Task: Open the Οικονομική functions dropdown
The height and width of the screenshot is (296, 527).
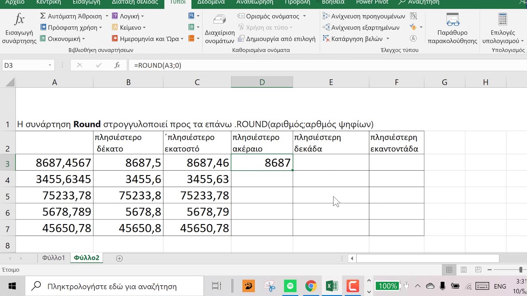Action: coord(63,39)
